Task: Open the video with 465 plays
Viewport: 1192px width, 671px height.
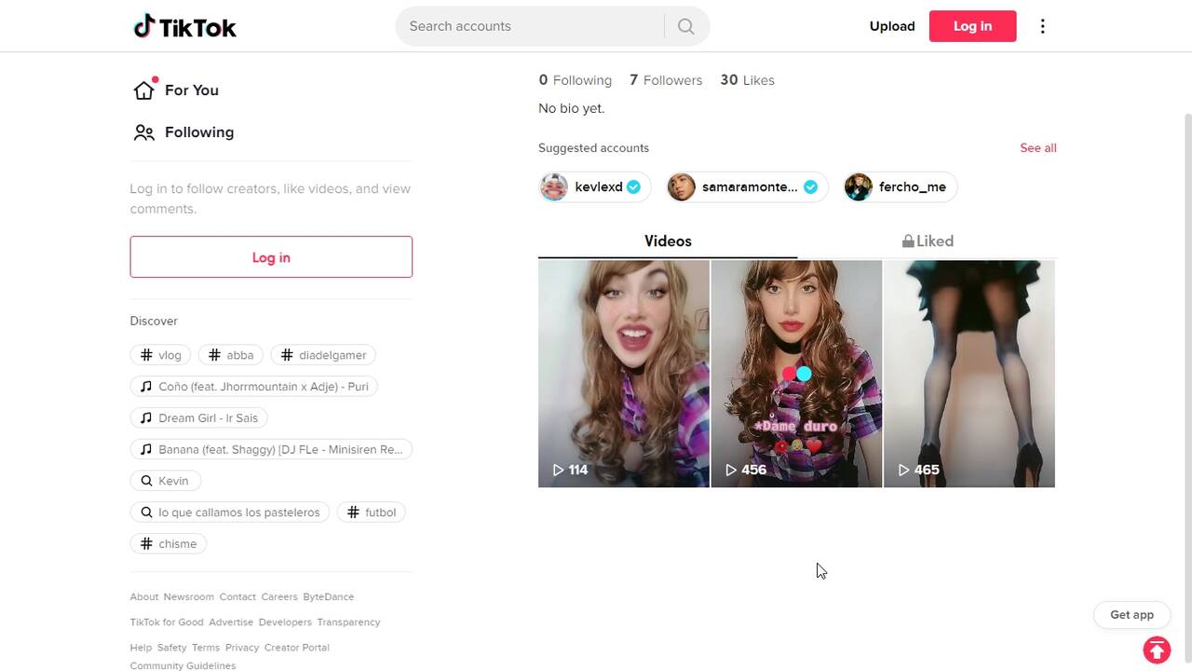Action: (x=969, y=374)
